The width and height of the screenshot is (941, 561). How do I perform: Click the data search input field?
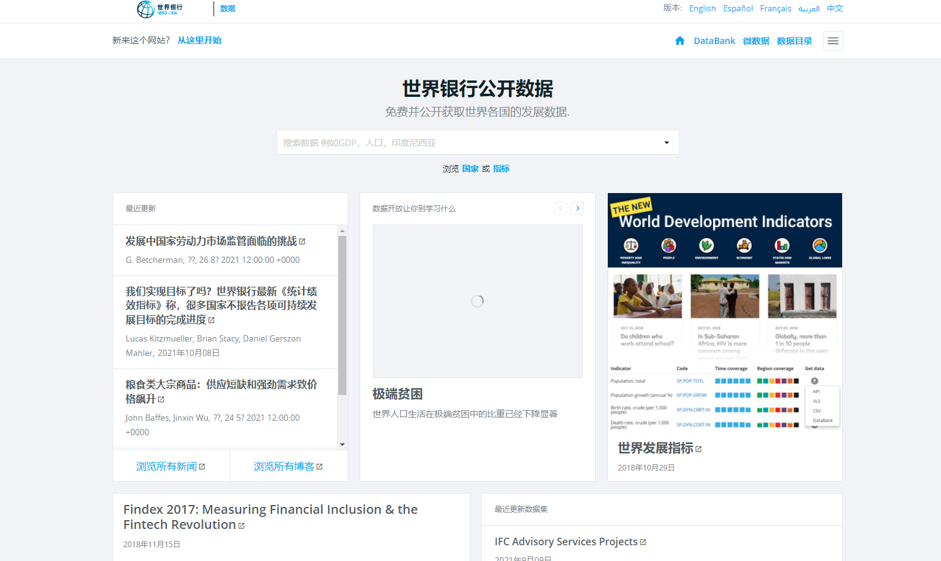(x=477, y=142)
